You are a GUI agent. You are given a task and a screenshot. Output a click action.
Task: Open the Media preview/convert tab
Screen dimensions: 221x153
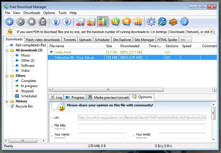pos(108,97)
